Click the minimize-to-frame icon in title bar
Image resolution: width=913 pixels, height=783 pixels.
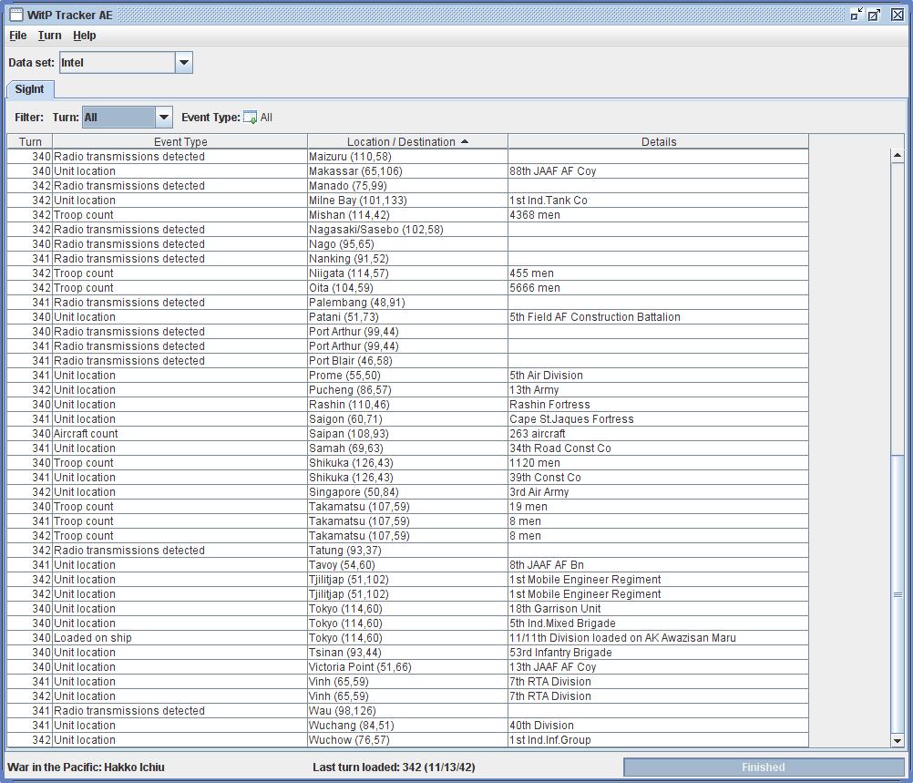pos(855,15)
